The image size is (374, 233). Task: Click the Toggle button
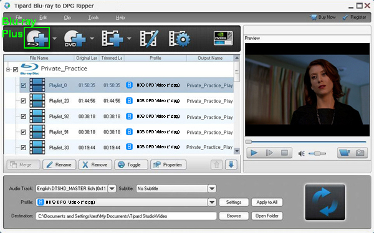point(131,164)
